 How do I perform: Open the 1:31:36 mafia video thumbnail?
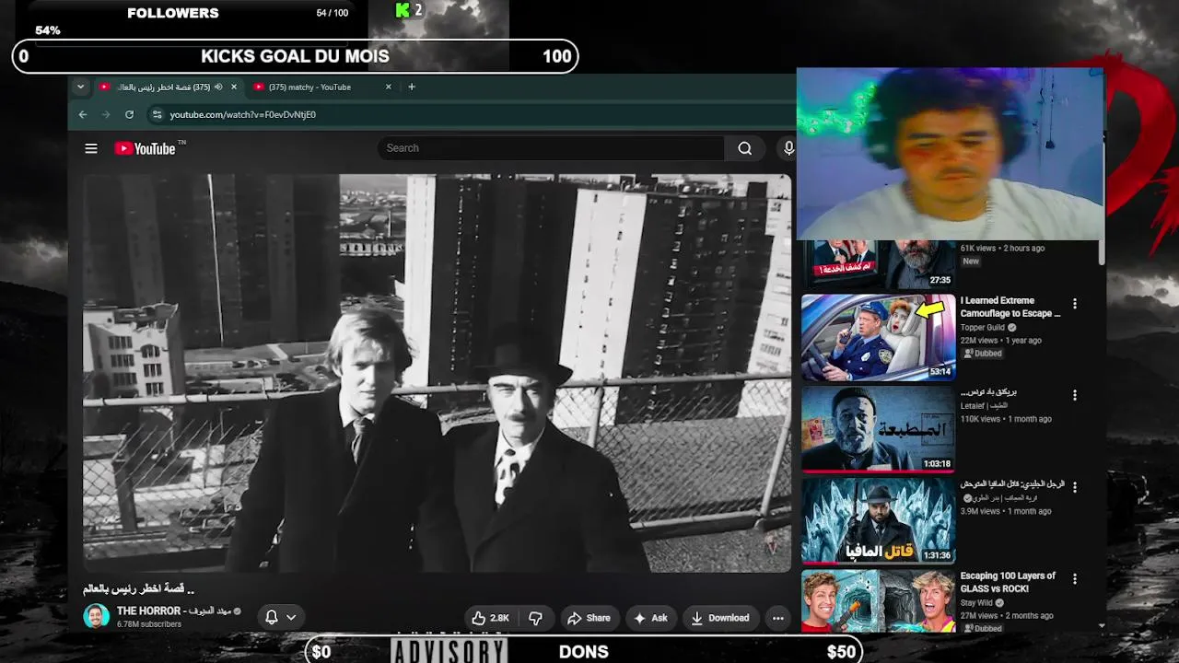point(879,521)
